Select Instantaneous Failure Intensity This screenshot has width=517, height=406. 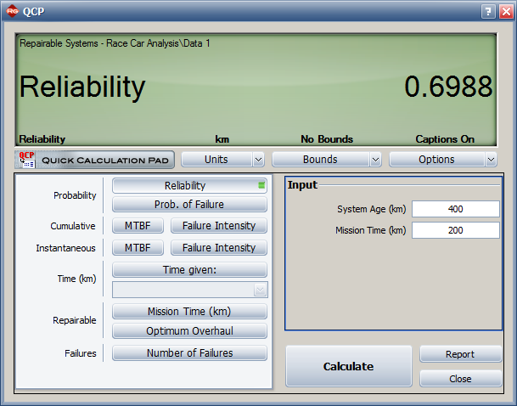[218, 248]
